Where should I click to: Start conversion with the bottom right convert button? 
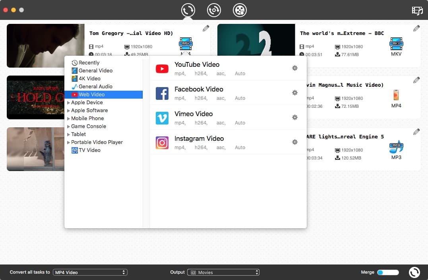pos(414,272)
